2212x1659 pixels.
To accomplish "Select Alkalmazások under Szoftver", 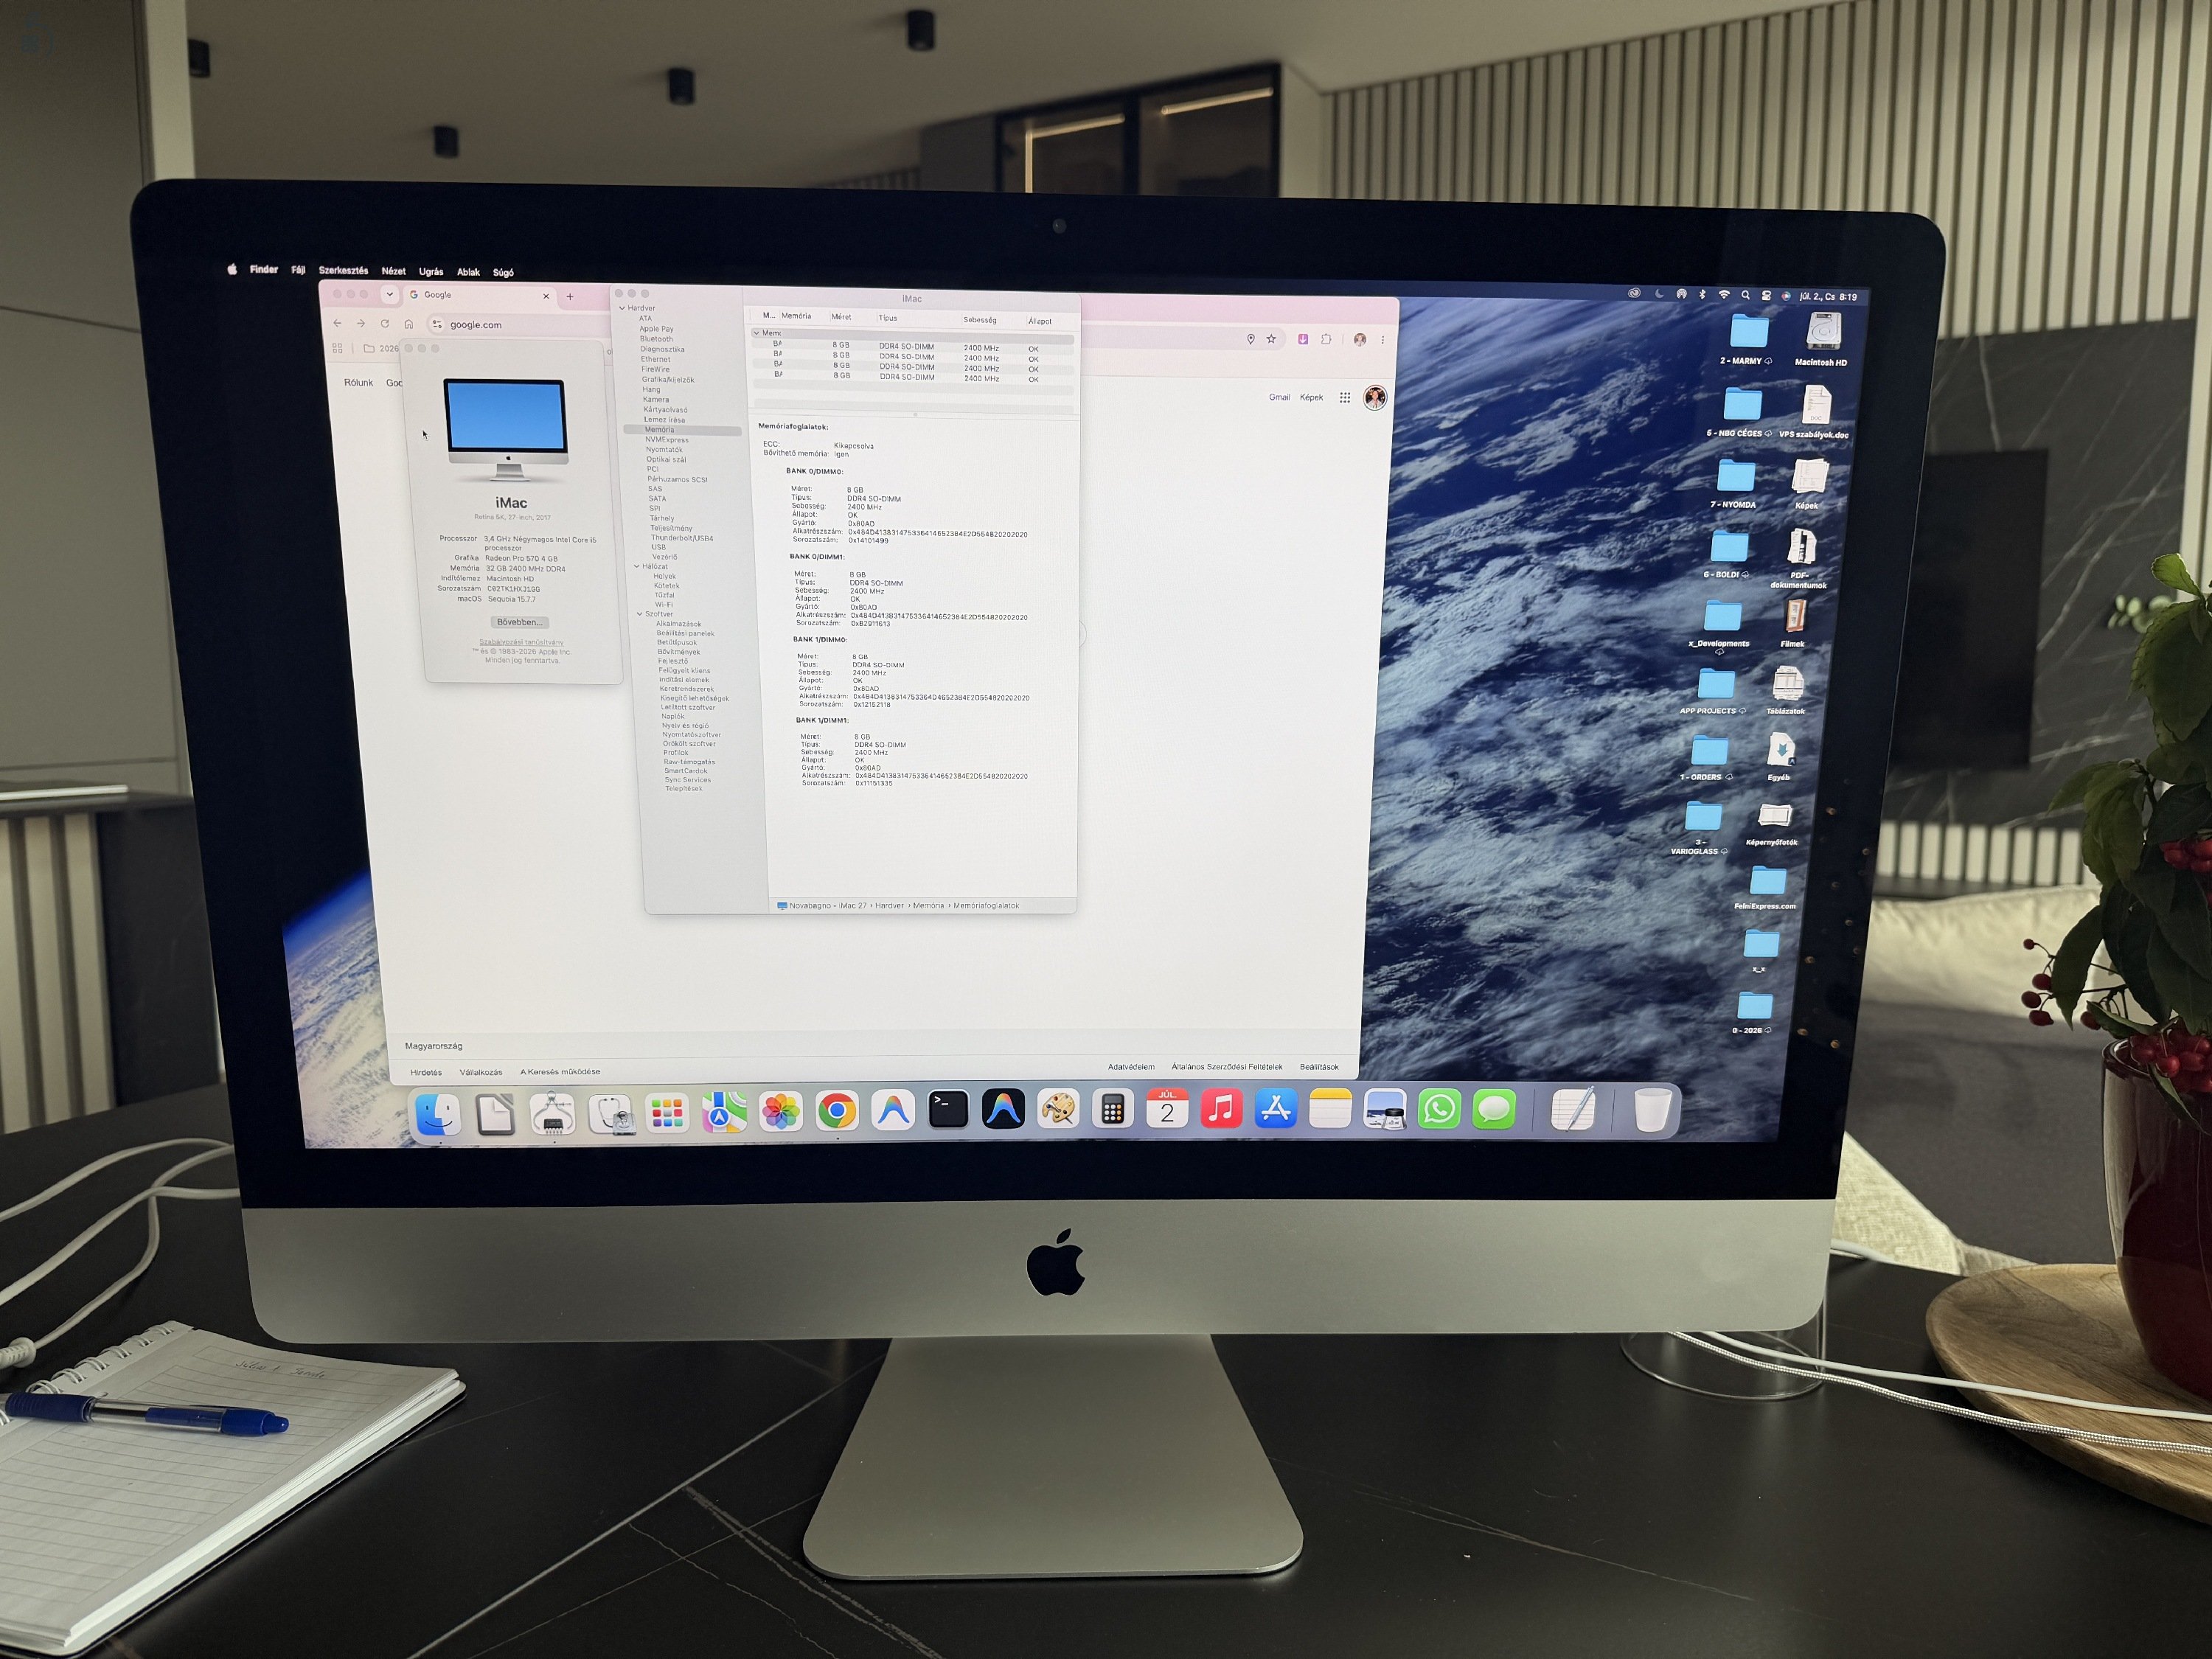I will tap(678, 624).
